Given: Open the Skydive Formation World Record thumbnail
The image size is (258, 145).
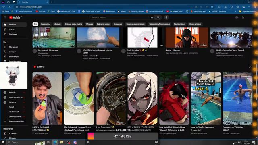Looking at the screenshot, I should click(x=231, y=37).
